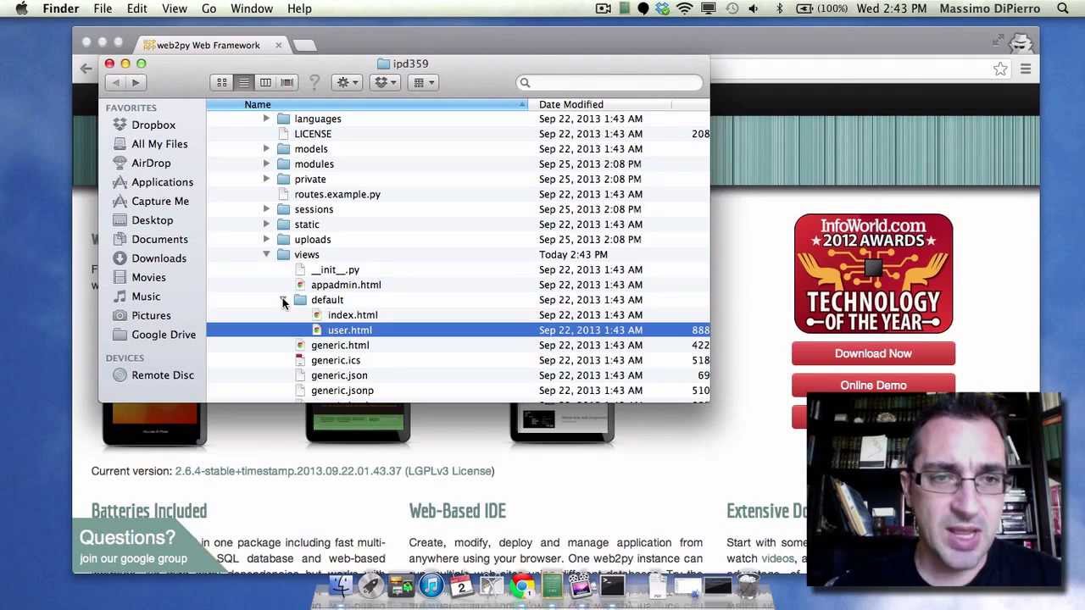Collapse the views folder

(x=266, y=255)
